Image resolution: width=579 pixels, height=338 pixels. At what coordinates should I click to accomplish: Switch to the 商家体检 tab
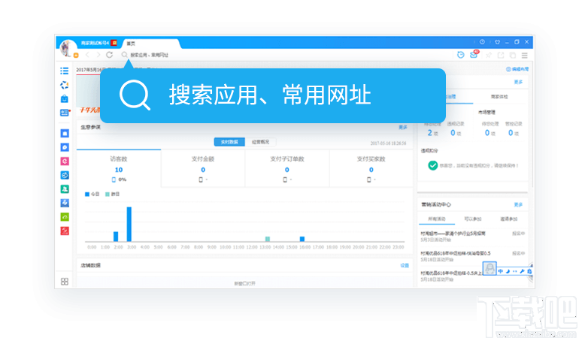(x=499, y=97)
